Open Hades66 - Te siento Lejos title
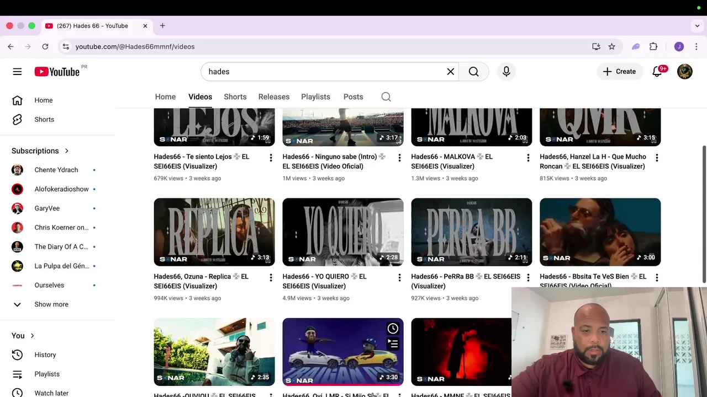Viewport: 707px width, 397px height. coord(202,162)
